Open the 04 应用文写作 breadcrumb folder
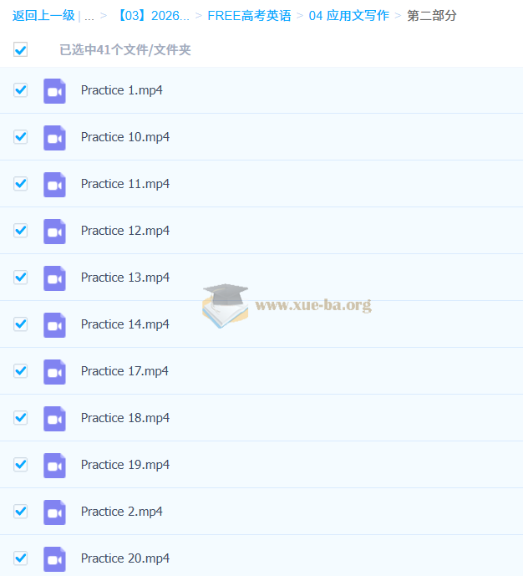 click(348, 16)
